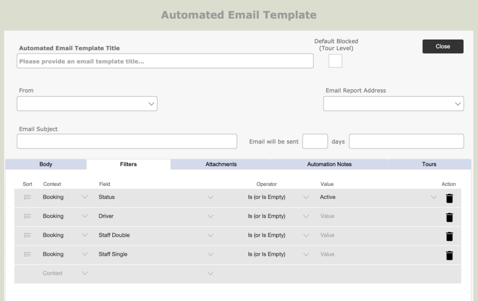The image size is (478, 301).
Task: Click sort handle for Staff Double row
Action: click(x=27, y=236)
